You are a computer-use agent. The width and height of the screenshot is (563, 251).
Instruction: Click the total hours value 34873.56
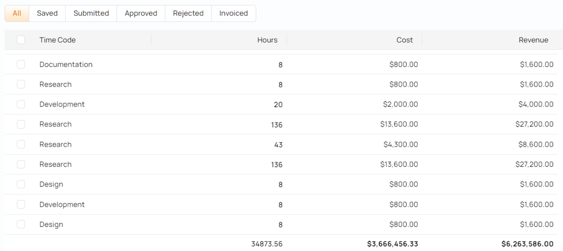(267, 244)
